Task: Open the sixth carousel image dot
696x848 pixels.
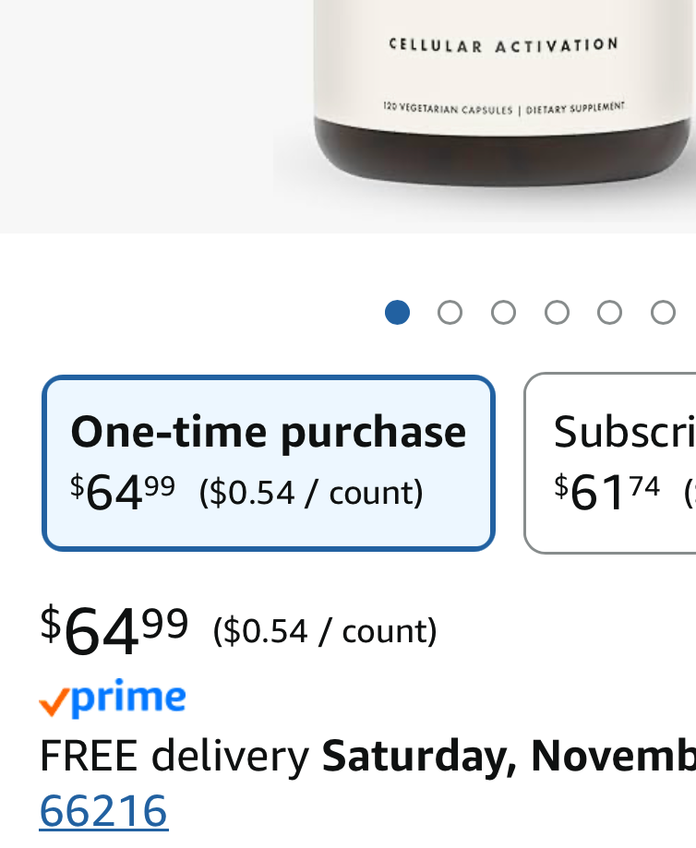Action: (x=663, y=313)
